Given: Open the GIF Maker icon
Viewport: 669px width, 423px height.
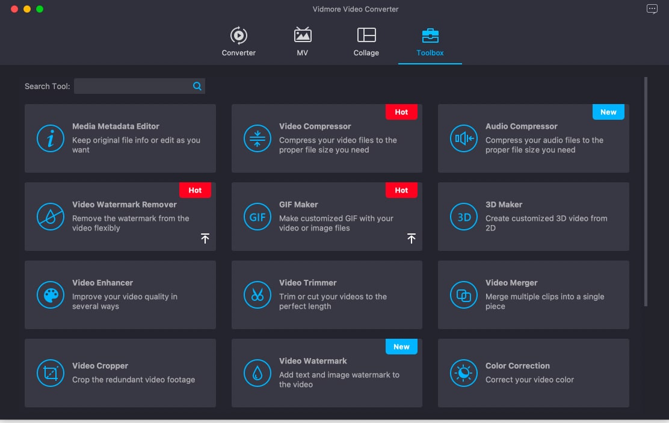Looking at the screenshot, I should pos(257,217).
